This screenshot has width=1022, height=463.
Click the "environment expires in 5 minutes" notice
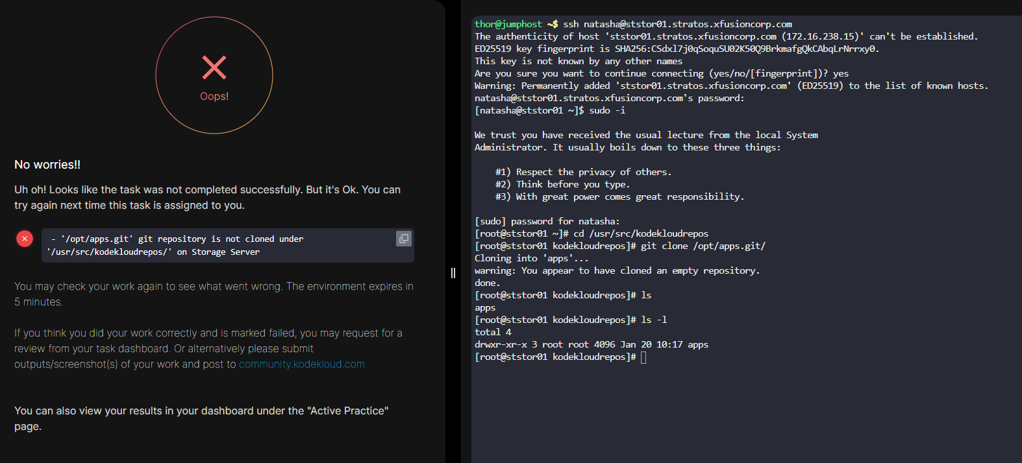pyautogui.click(x=214, y=294)
